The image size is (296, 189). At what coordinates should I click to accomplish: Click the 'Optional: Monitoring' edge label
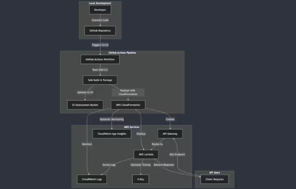coord(112,119)
